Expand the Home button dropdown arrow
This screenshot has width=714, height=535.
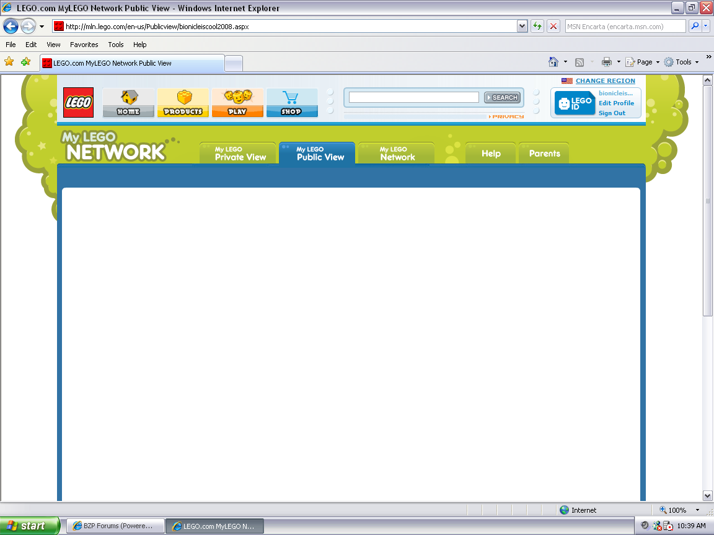pyautogui.click(x=565, y=62)
